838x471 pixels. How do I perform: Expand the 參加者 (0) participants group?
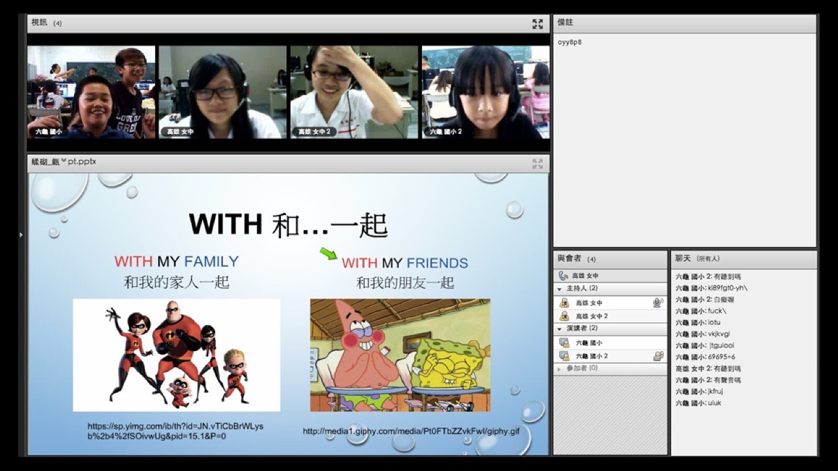[559, 369]
